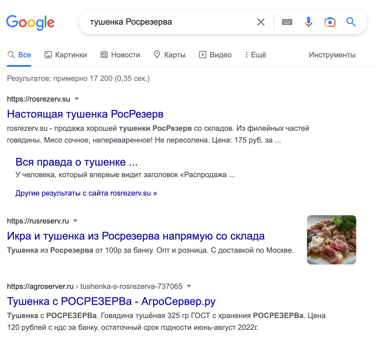This screenshot has width=375, height=343.
Task: Open result Настоящая тушенка РосРезерв
Action: click(85, 114)
